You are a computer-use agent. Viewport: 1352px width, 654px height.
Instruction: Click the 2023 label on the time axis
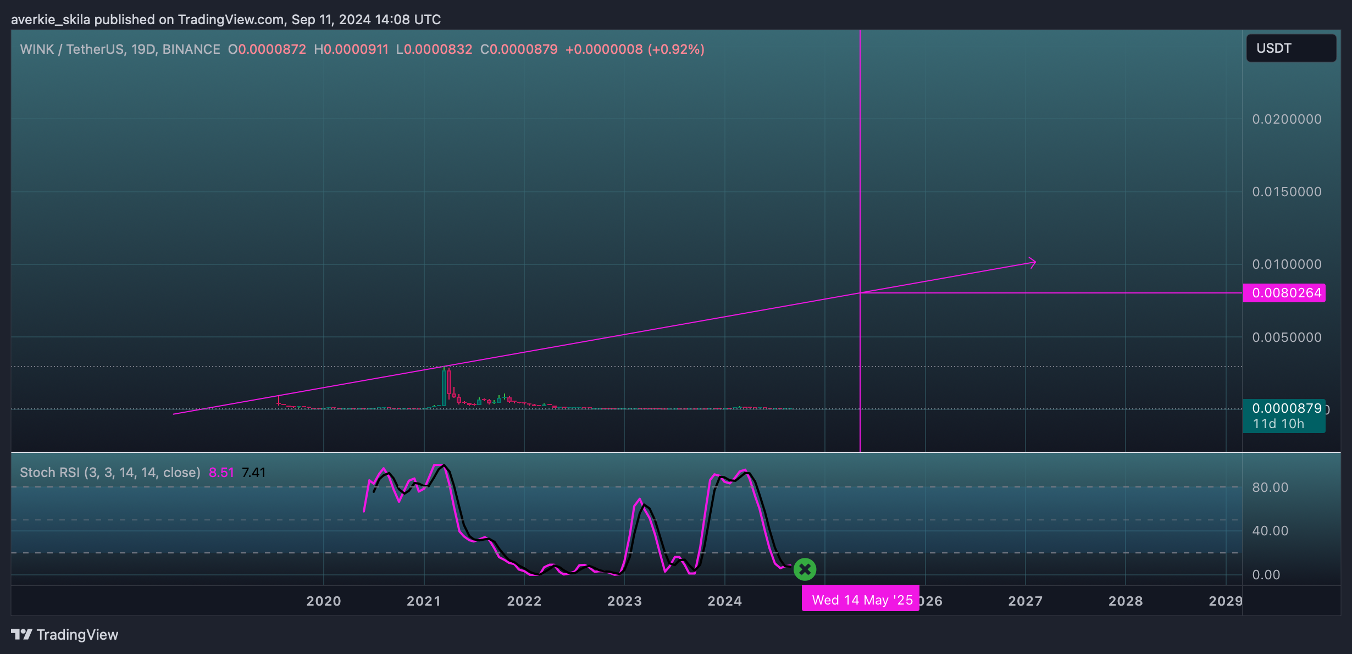coord(624,601)
